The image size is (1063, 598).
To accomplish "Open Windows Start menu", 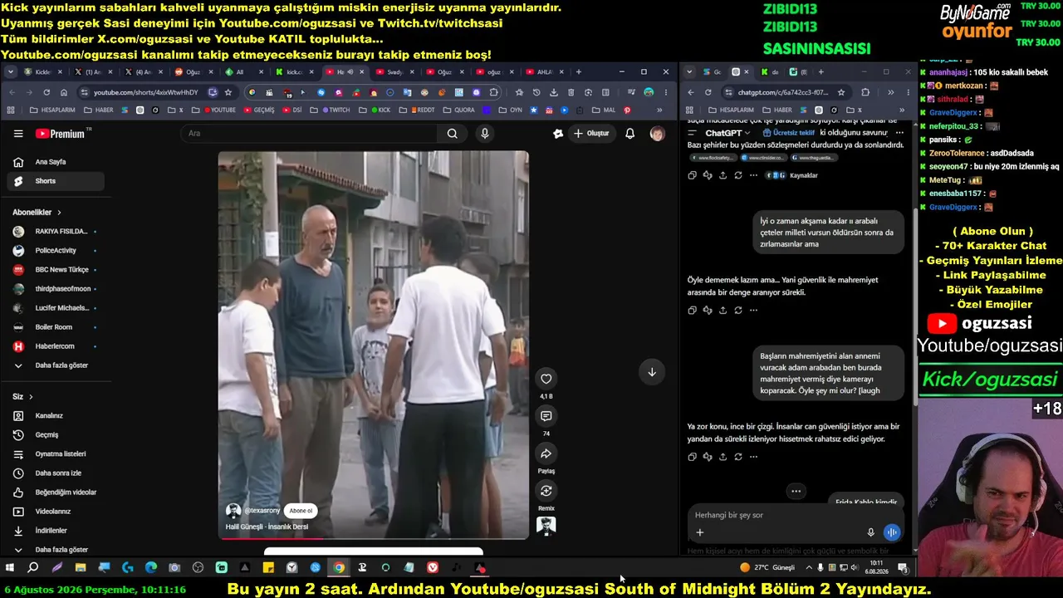I will click(10, 568).
